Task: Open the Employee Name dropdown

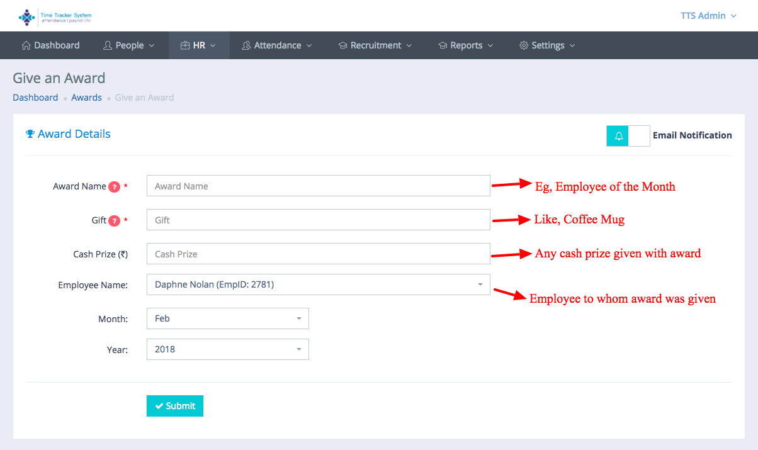Action: (318, 284)
